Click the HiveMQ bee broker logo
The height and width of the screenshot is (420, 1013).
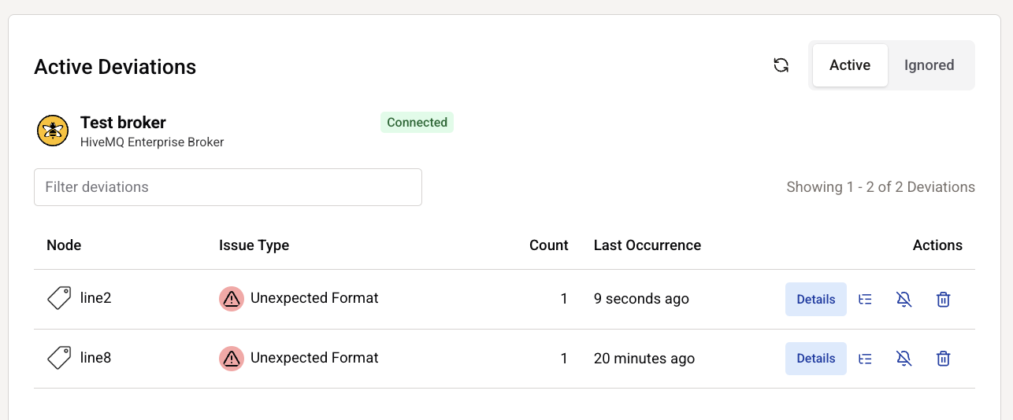point(53,131)
